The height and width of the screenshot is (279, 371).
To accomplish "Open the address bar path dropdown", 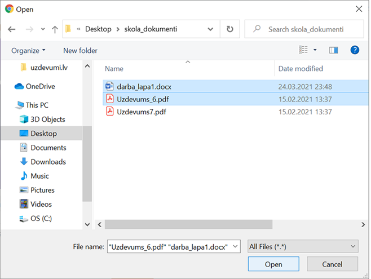I will [x=210, y=29].
